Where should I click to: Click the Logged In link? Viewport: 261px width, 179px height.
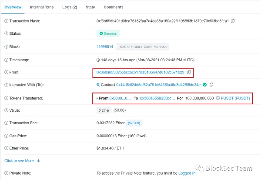coord(187,173)
